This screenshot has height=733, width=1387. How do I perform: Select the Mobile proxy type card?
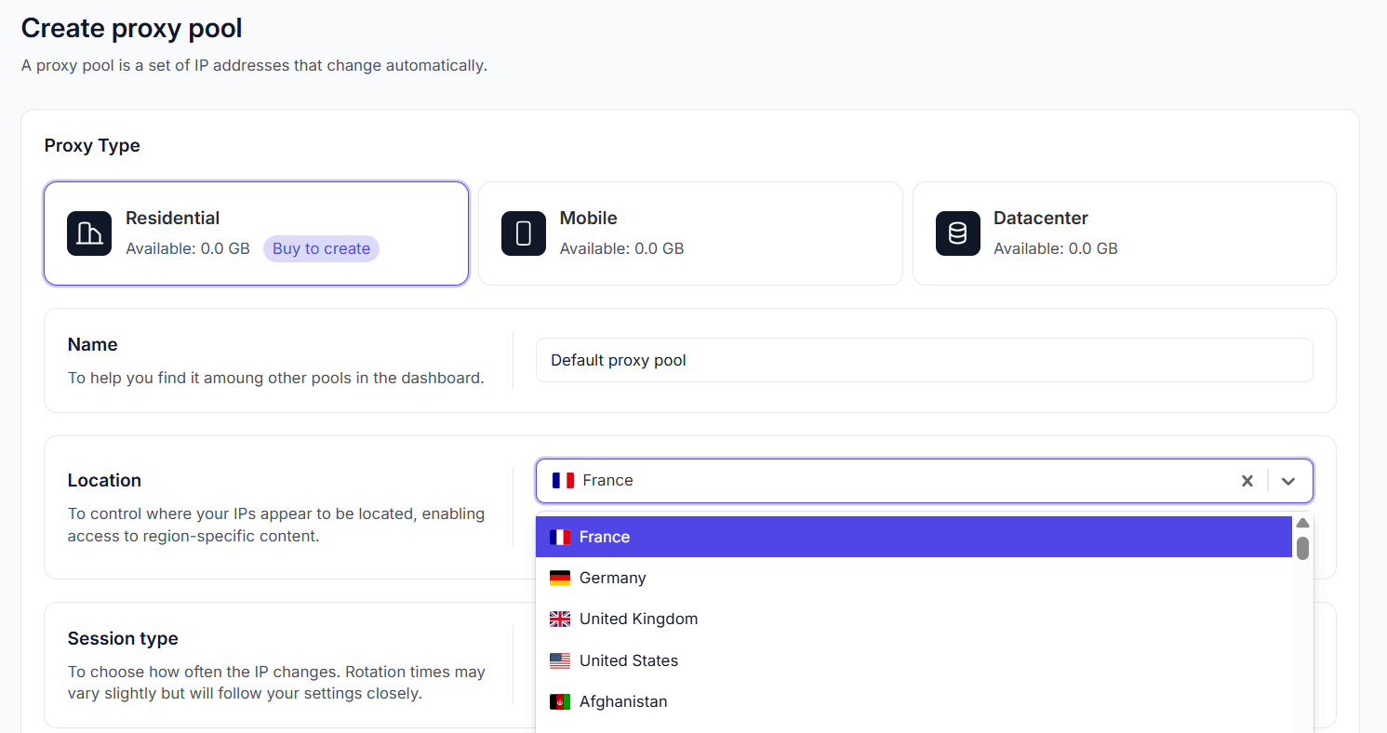coord(690,233)
